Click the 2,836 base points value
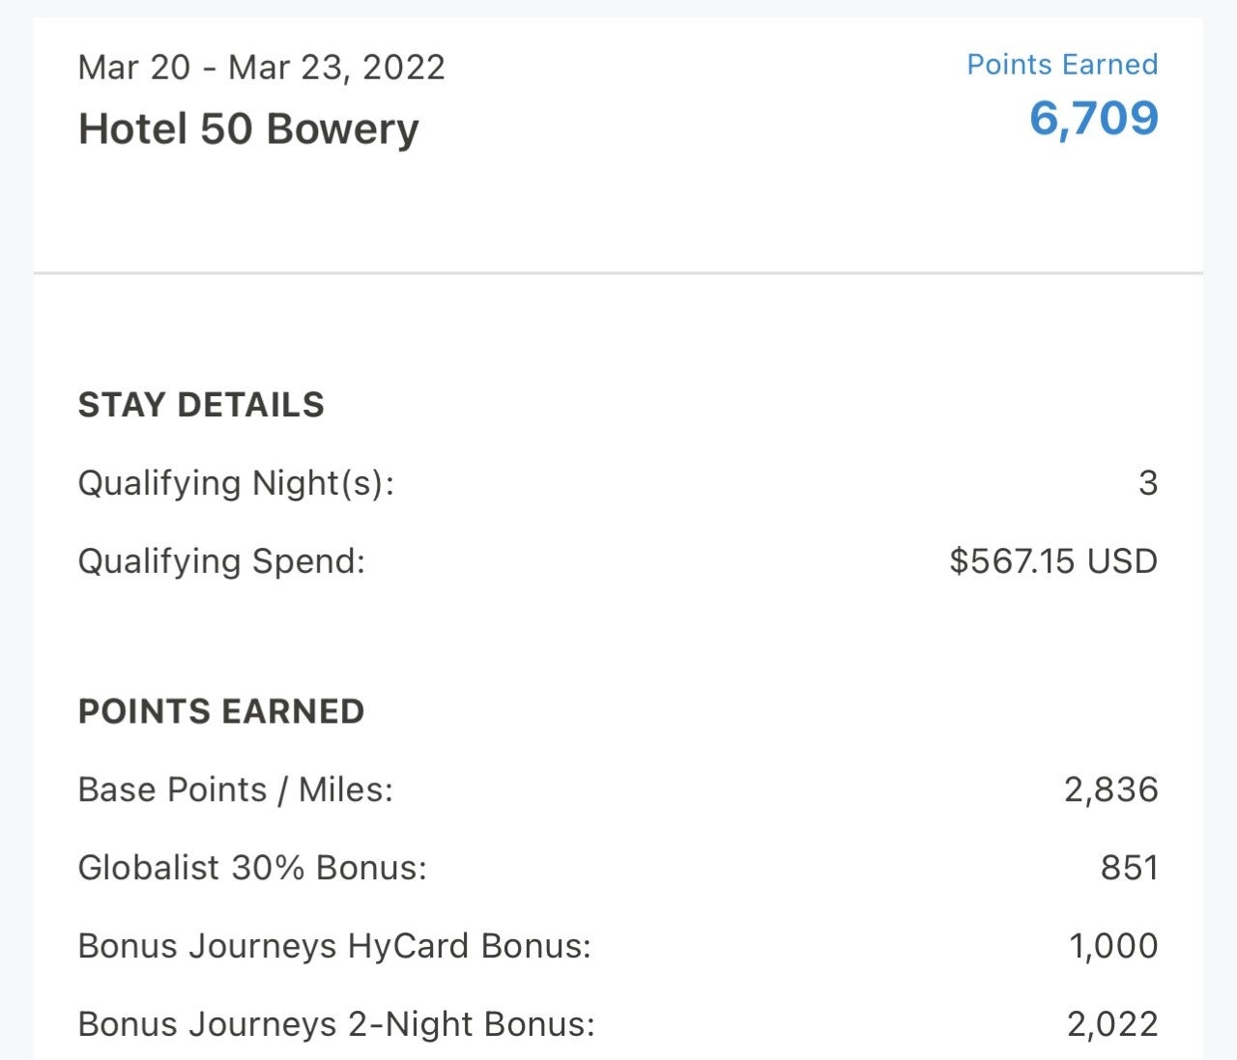The image size is (1237, 1060). click(1110, 790)
